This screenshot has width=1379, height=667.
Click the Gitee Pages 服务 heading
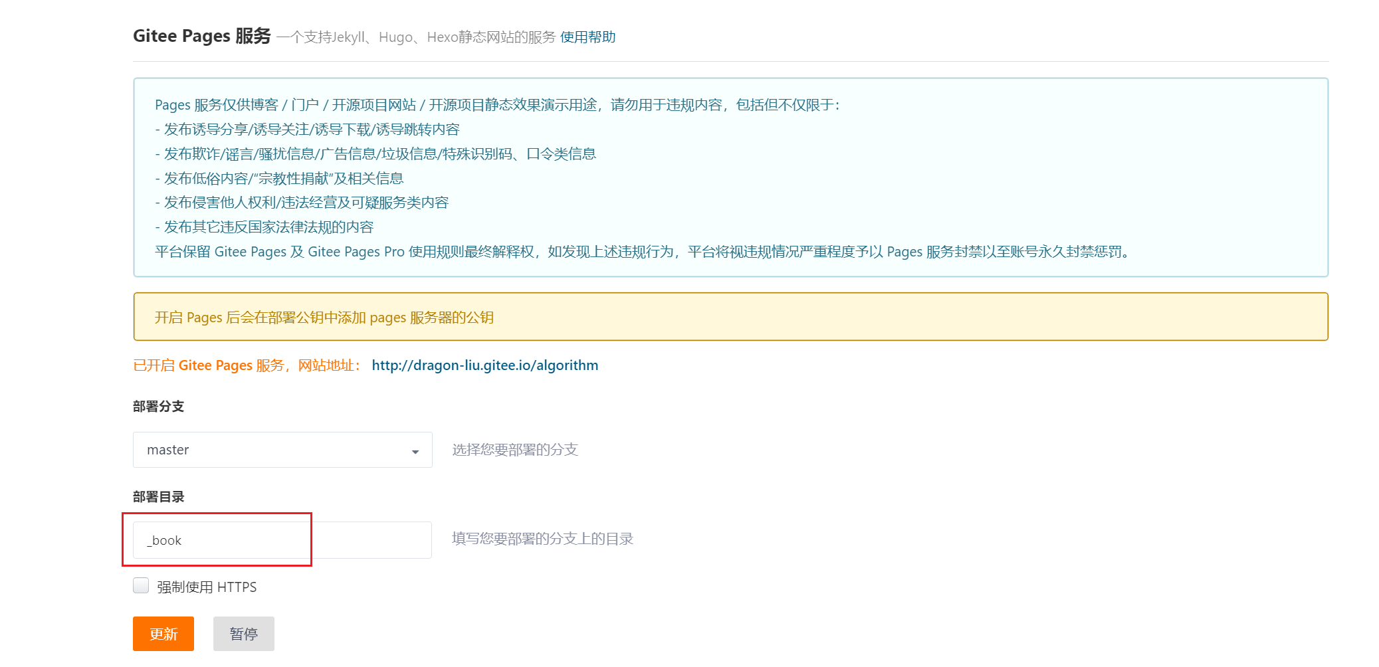coord(202,36)
